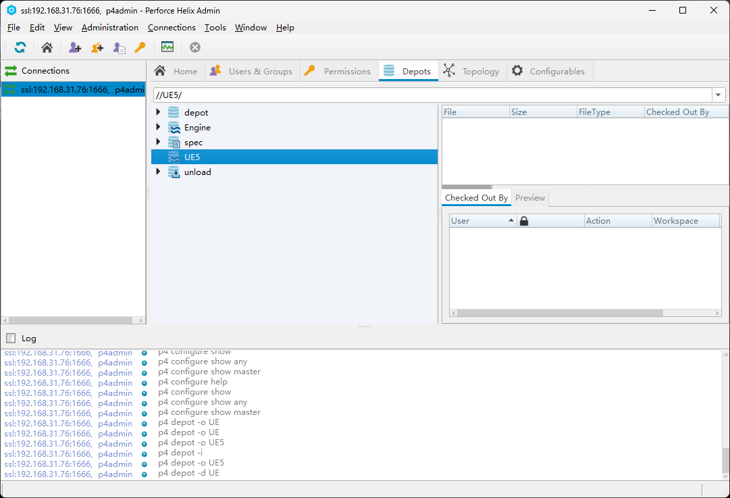Click the Refresh toolbar icon
The width and height of the screenshot is (730, 498).
20,47
